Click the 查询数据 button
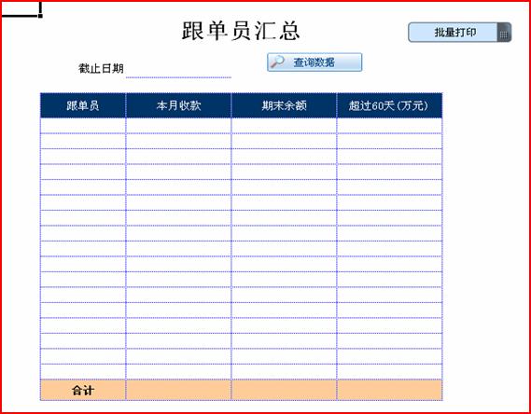 coord(314,62)
